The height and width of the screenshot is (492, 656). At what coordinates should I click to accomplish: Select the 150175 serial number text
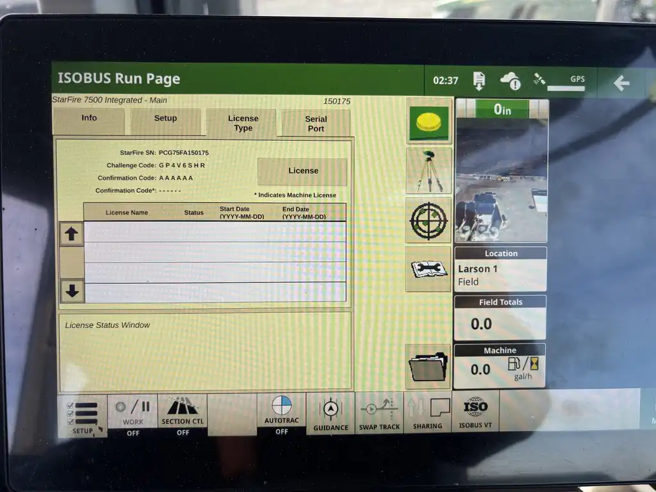[337, 101]
